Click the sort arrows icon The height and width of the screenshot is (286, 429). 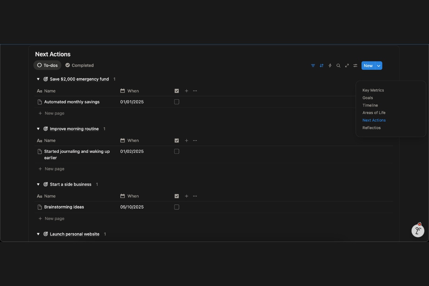tap(321, 66)
